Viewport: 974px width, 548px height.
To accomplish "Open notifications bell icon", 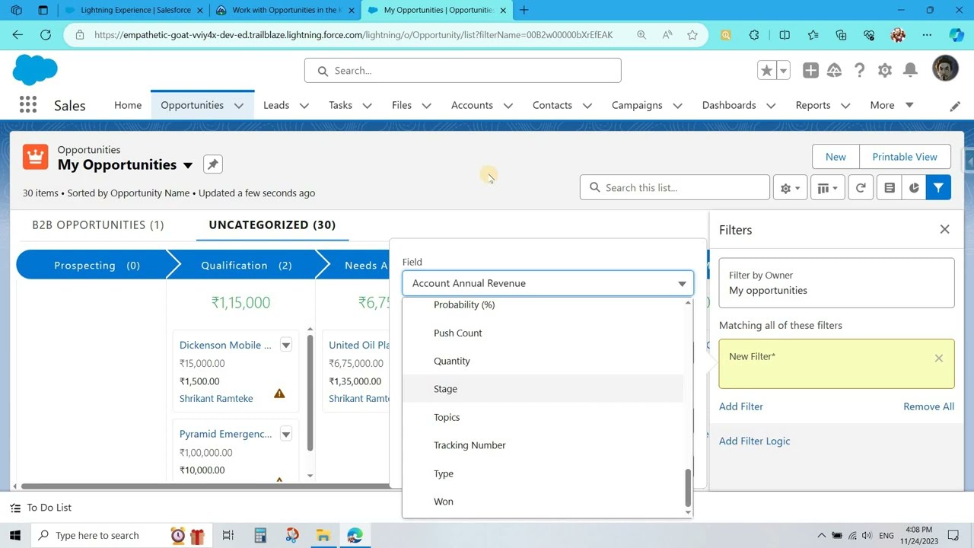I will pos(910,70).
